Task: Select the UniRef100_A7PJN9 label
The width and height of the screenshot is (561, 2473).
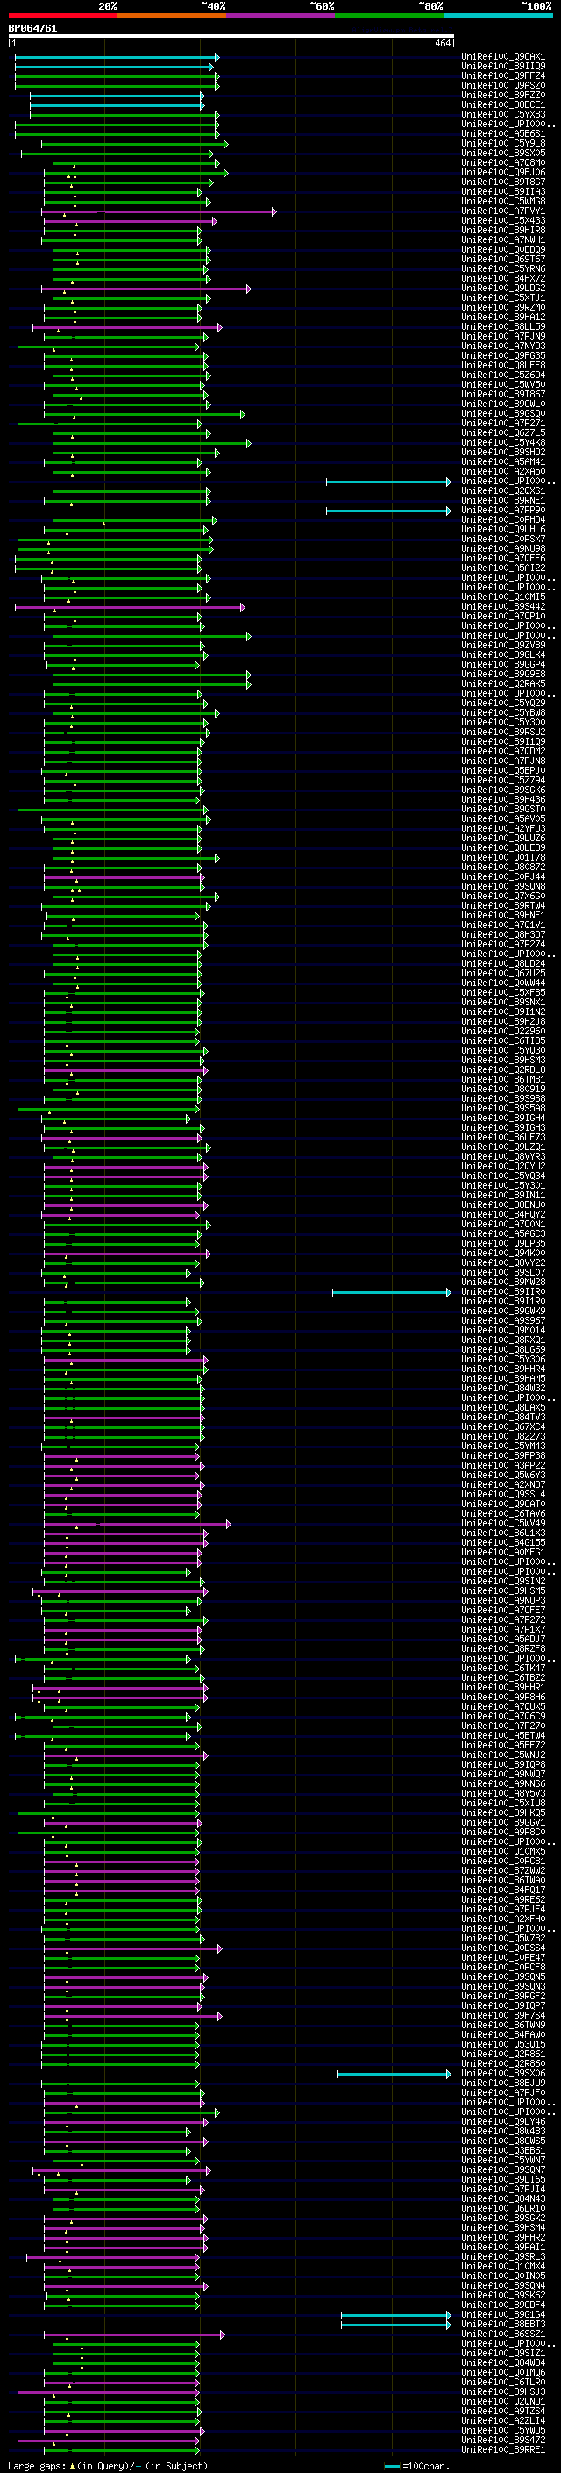Action: pyautogui.click(x=502, y=336)
